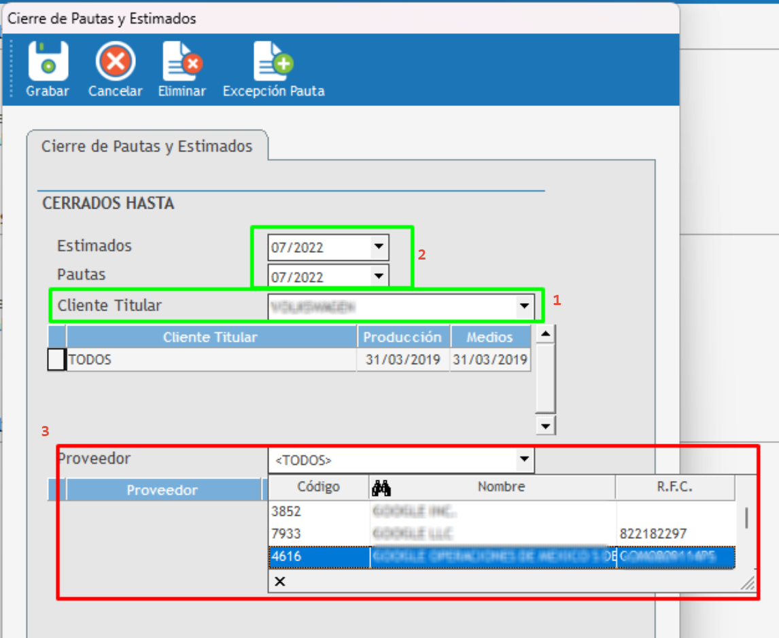Viewport: 779px width, 638px height.
Task: Close provider dropdown list with X
Action: (279, 582)
